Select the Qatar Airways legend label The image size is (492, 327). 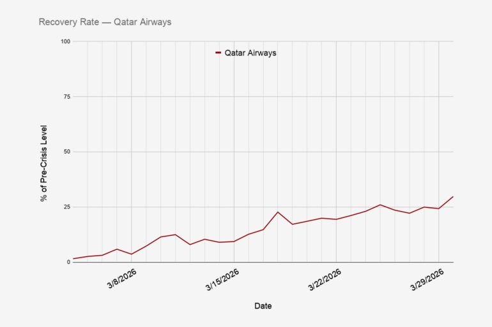(x=250, y=53)
